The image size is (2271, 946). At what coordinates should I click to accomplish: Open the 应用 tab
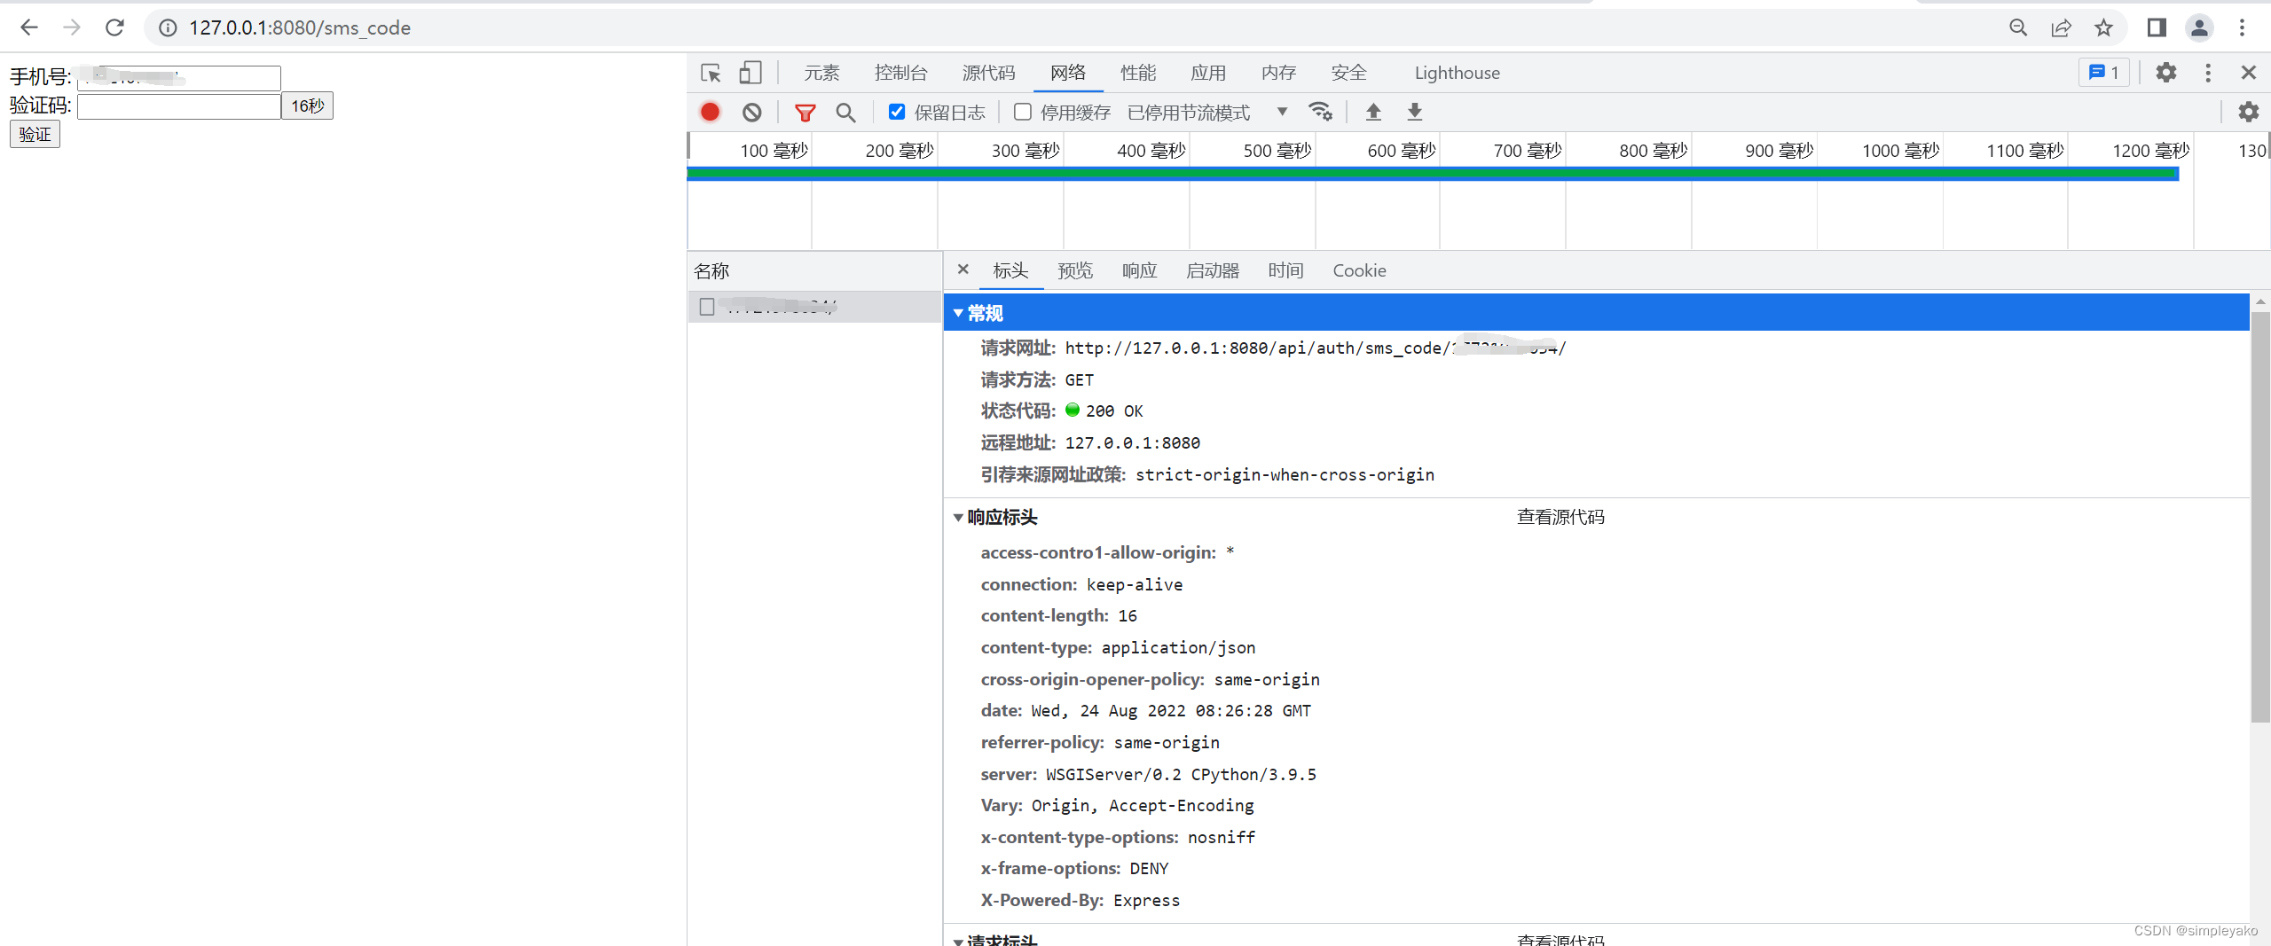click(x=1208, y=73)
